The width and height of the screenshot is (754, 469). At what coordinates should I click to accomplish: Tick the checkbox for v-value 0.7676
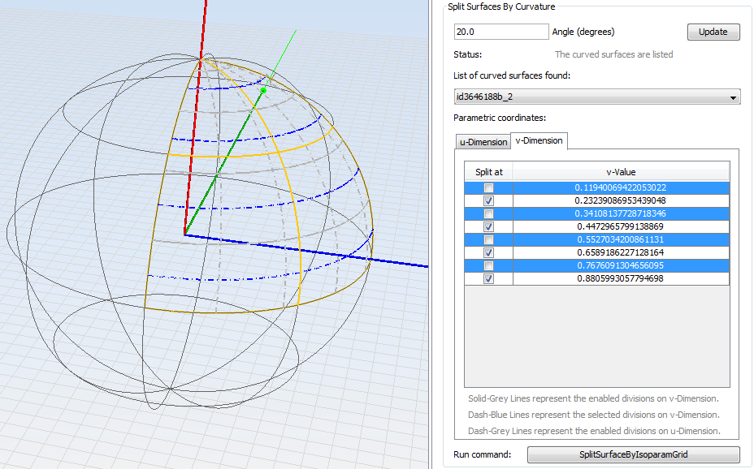(488, 265)
